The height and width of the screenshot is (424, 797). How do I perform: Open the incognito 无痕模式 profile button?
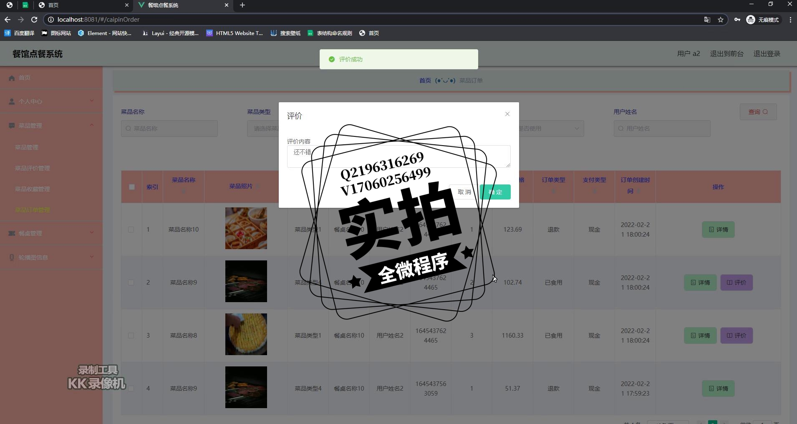coord(763,20)
